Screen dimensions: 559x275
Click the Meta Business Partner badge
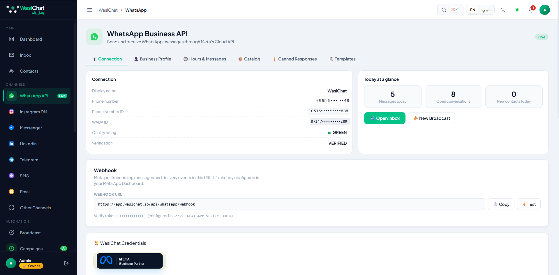tap(130, 261)
